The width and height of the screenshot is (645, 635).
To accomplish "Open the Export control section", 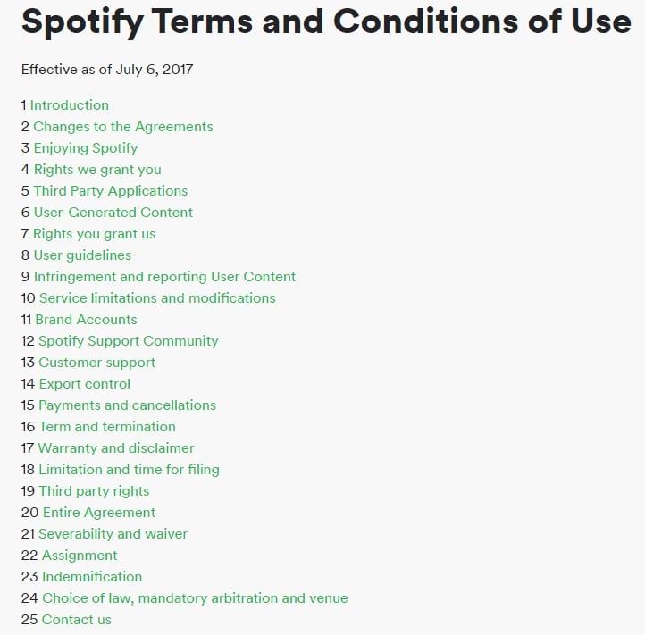I will click(84, 384).
